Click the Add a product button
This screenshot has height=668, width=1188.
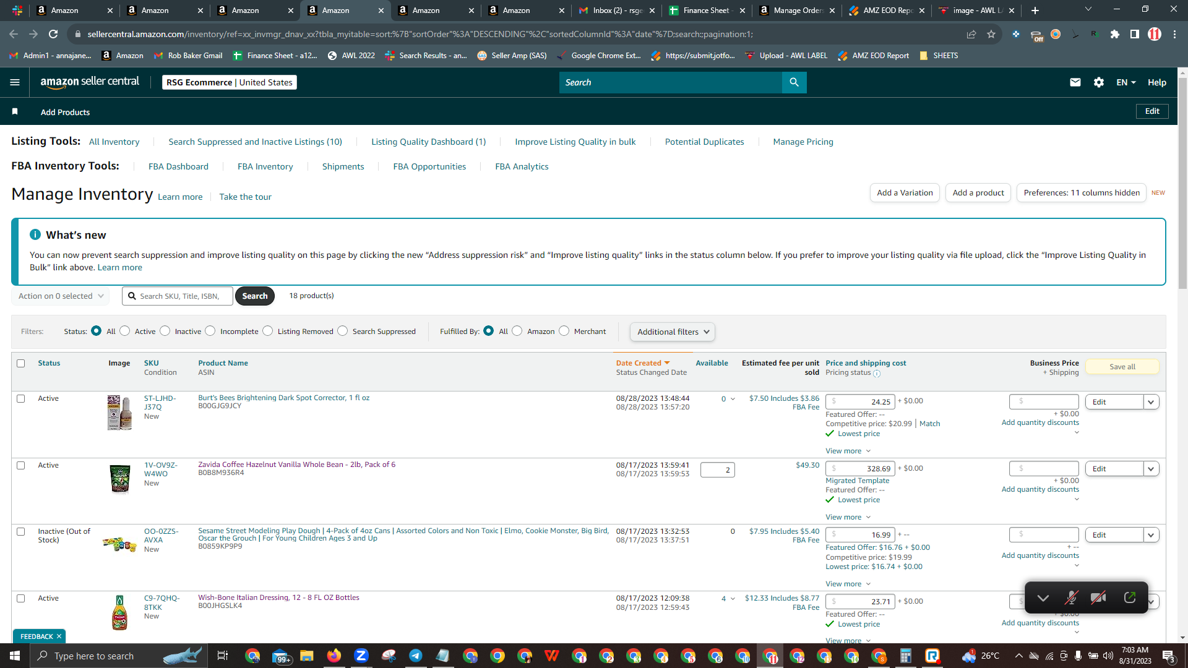[978, 193]
